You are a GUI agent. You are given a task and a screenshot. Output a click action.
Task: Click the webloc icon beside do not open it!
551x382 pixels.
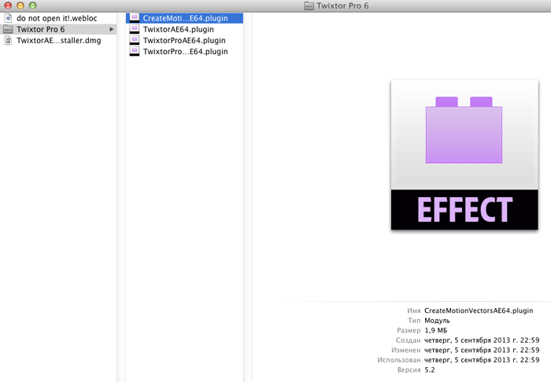8,18
